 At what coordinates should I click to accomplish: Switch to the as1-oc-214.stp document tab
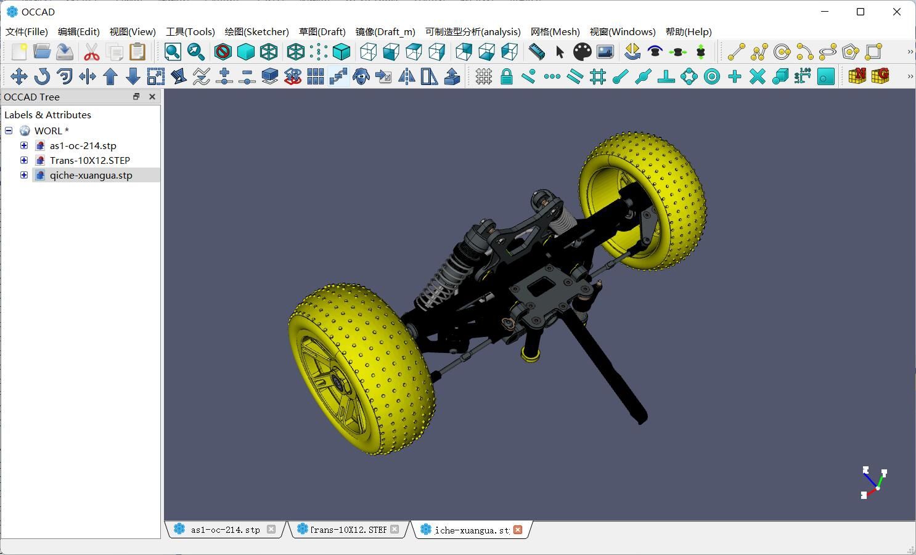pos(225,530)
